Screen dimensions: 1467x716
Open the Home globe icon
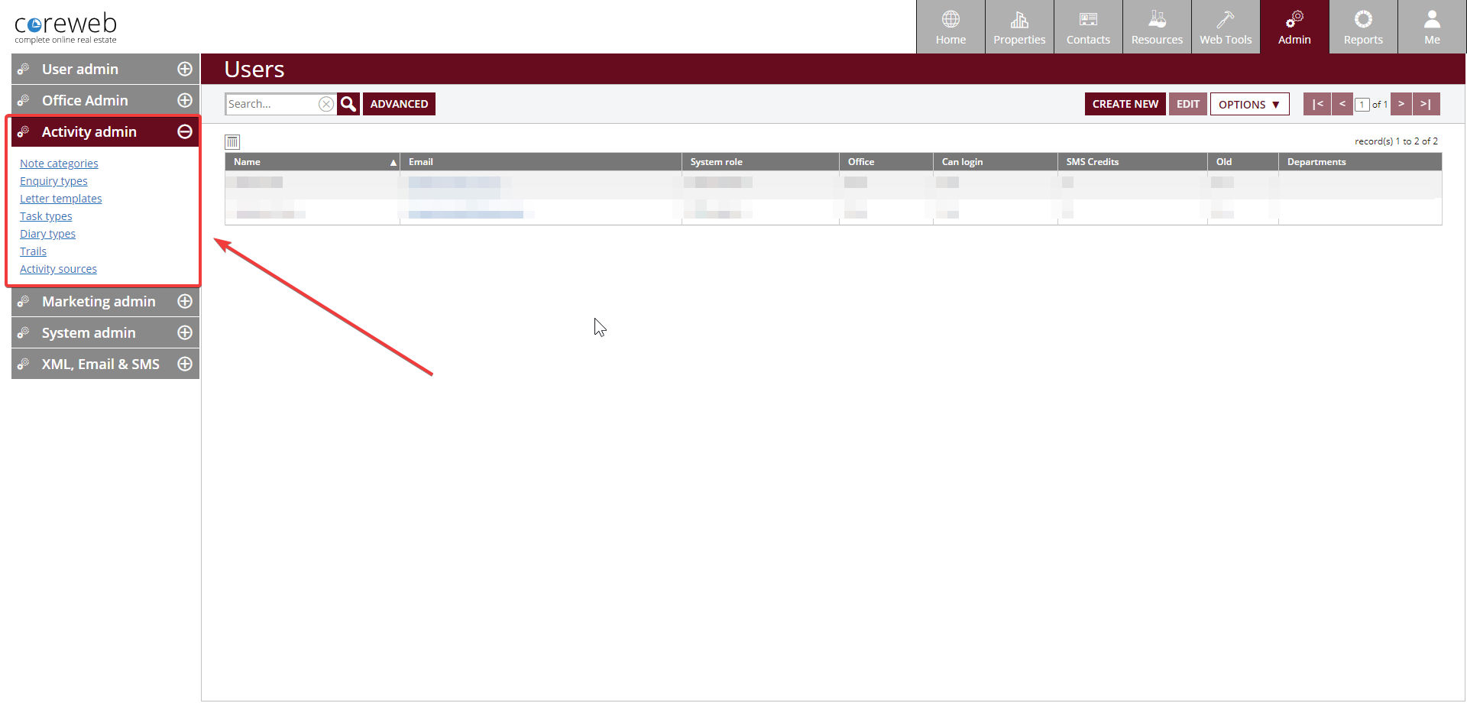[x=950, y=19]
